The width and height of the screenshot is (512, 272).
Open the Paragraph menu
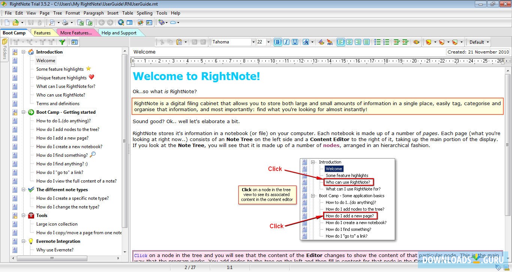click(94, 13)
